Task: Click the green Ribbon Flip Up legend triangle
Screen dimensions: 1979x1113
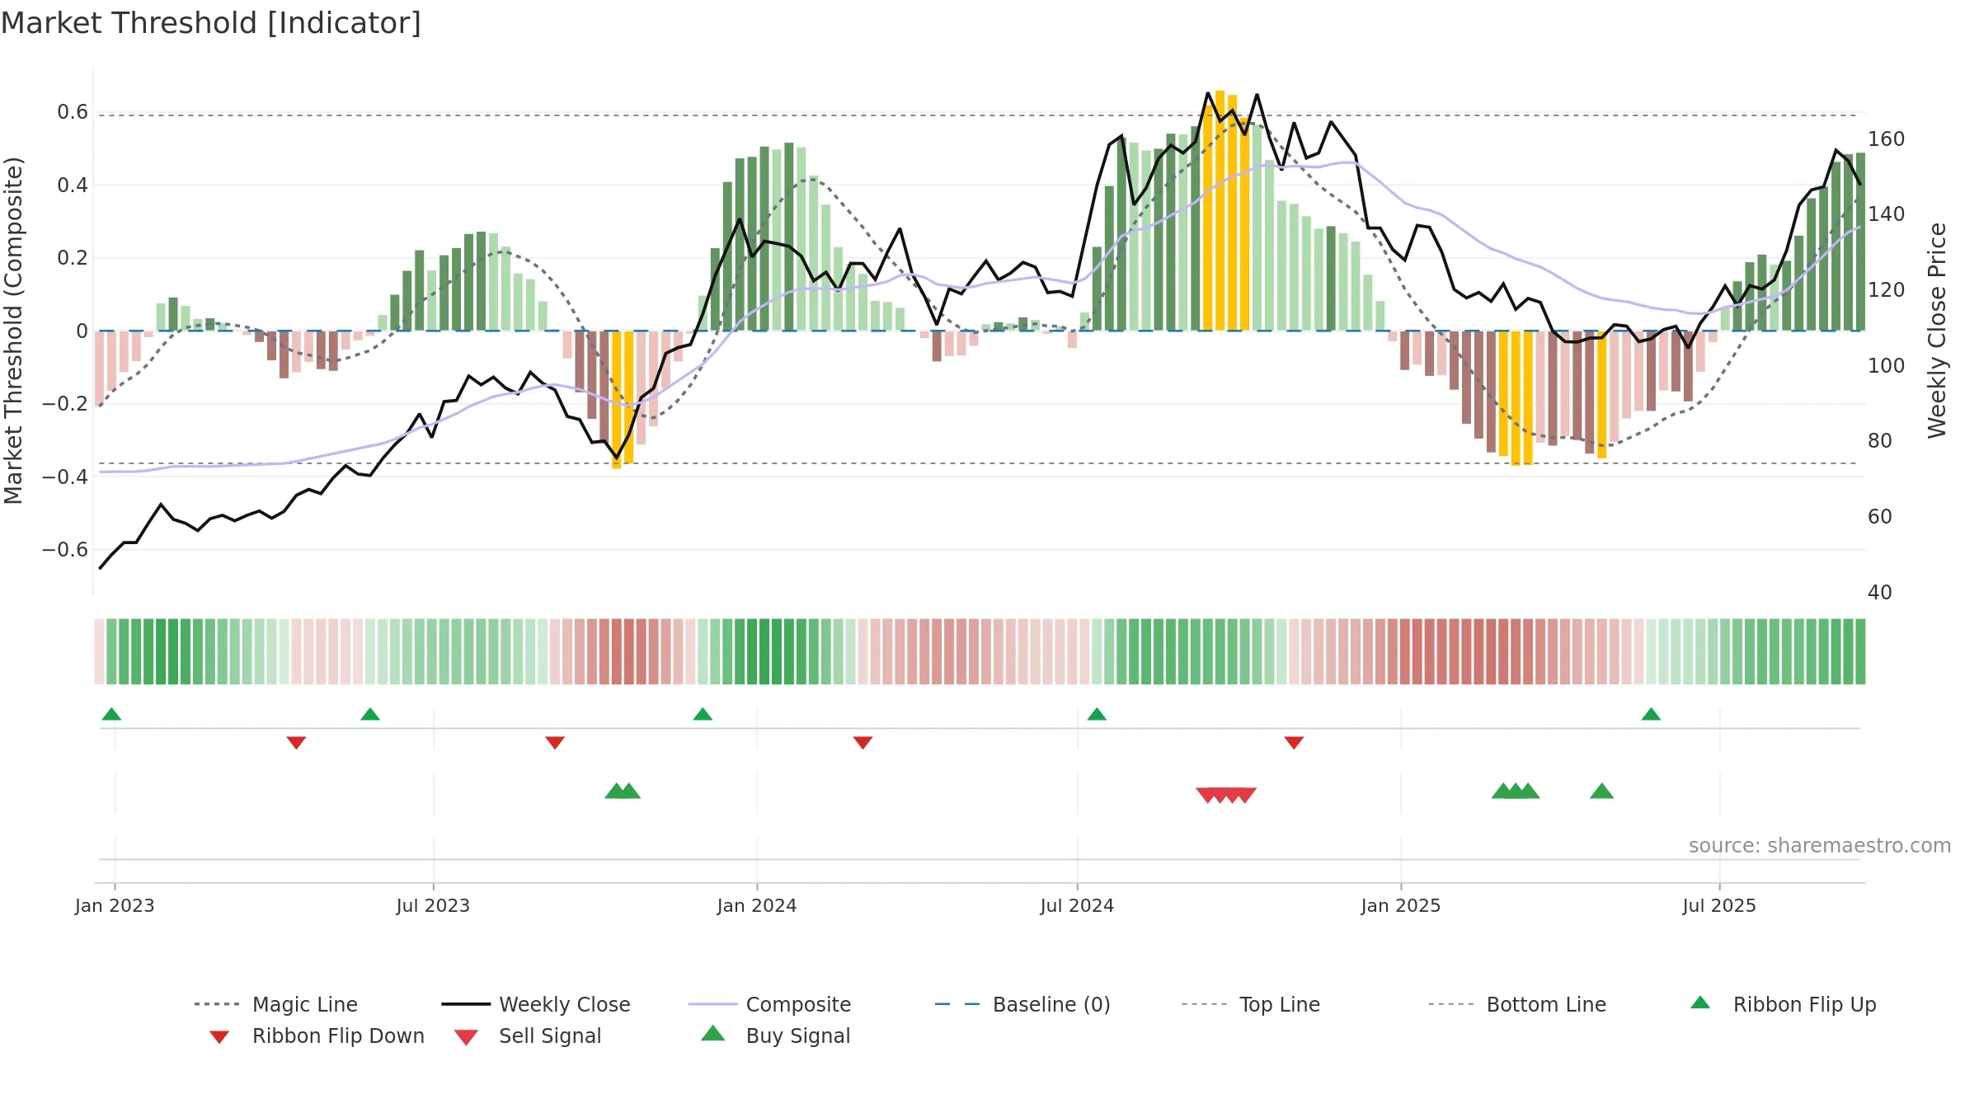Action: pyautogui.click(x=1700, y=1003)
